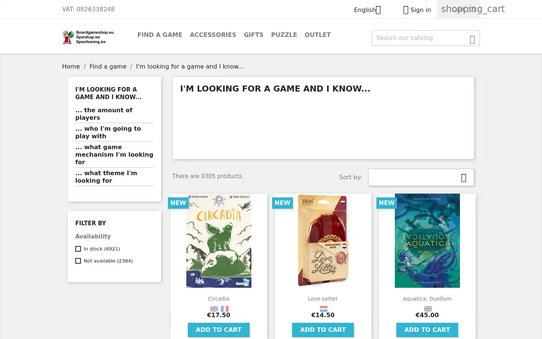Open the English language dropdown

(x=367, y=10)
